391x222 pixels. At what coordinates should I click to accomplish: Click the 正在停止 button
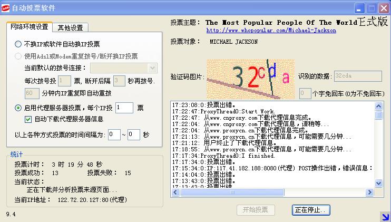coord(311,210)
